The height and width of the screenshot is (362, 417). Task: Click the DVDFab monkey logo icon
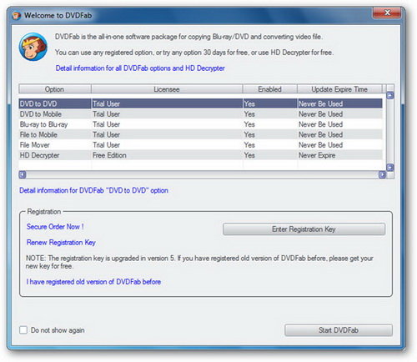[x=33, y=47]
